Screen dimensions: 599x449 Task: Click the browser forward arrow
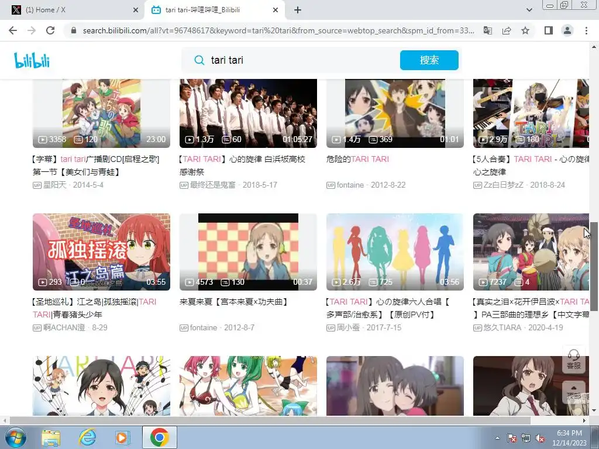click(x=32, y=30)
